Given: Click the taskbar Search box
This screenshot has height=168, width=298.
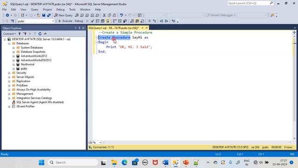Looking at the screenshot, I should [73, 162].
